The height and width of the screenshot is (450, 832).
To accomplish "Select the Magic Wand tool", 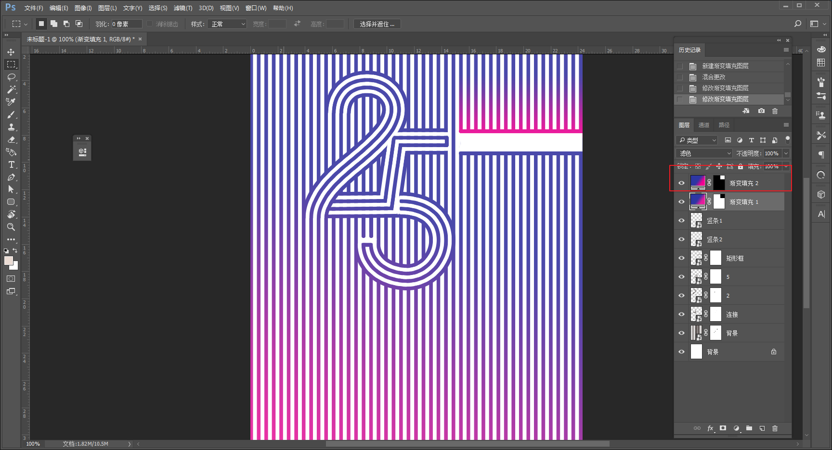I will [11, 89].
